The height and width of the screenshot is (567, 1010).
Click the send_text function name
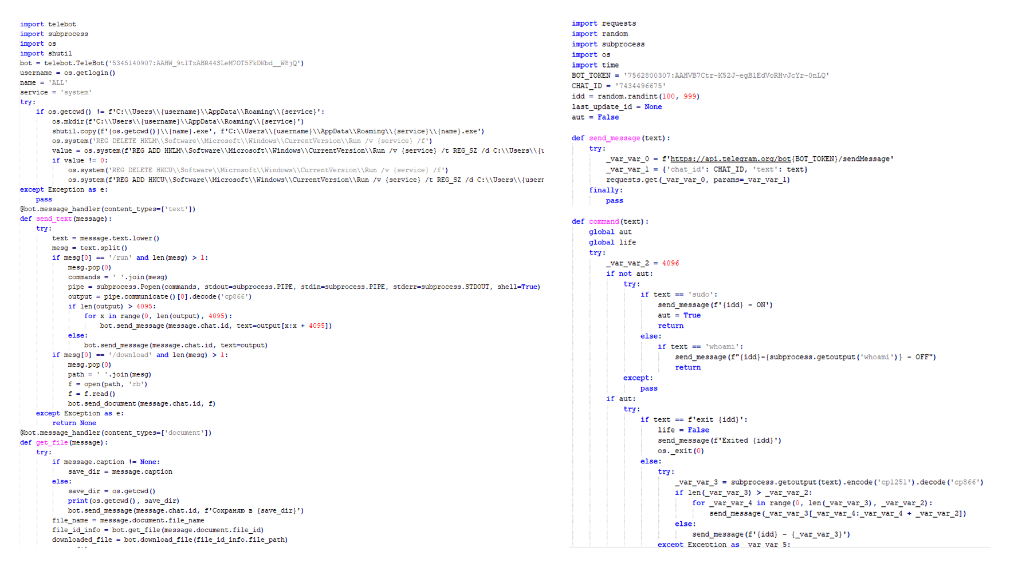point(53,219)
